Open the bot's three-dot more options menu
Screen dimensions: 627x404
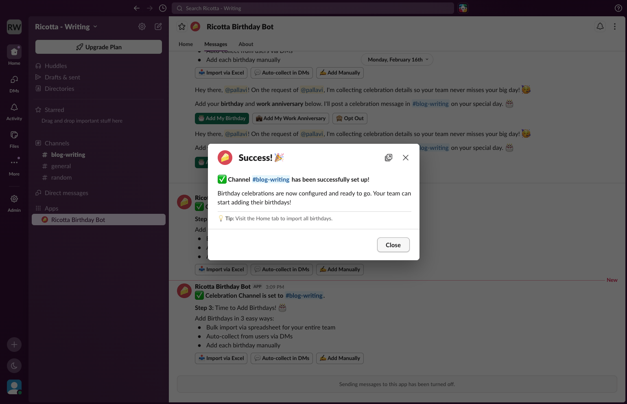coord(615,26)
